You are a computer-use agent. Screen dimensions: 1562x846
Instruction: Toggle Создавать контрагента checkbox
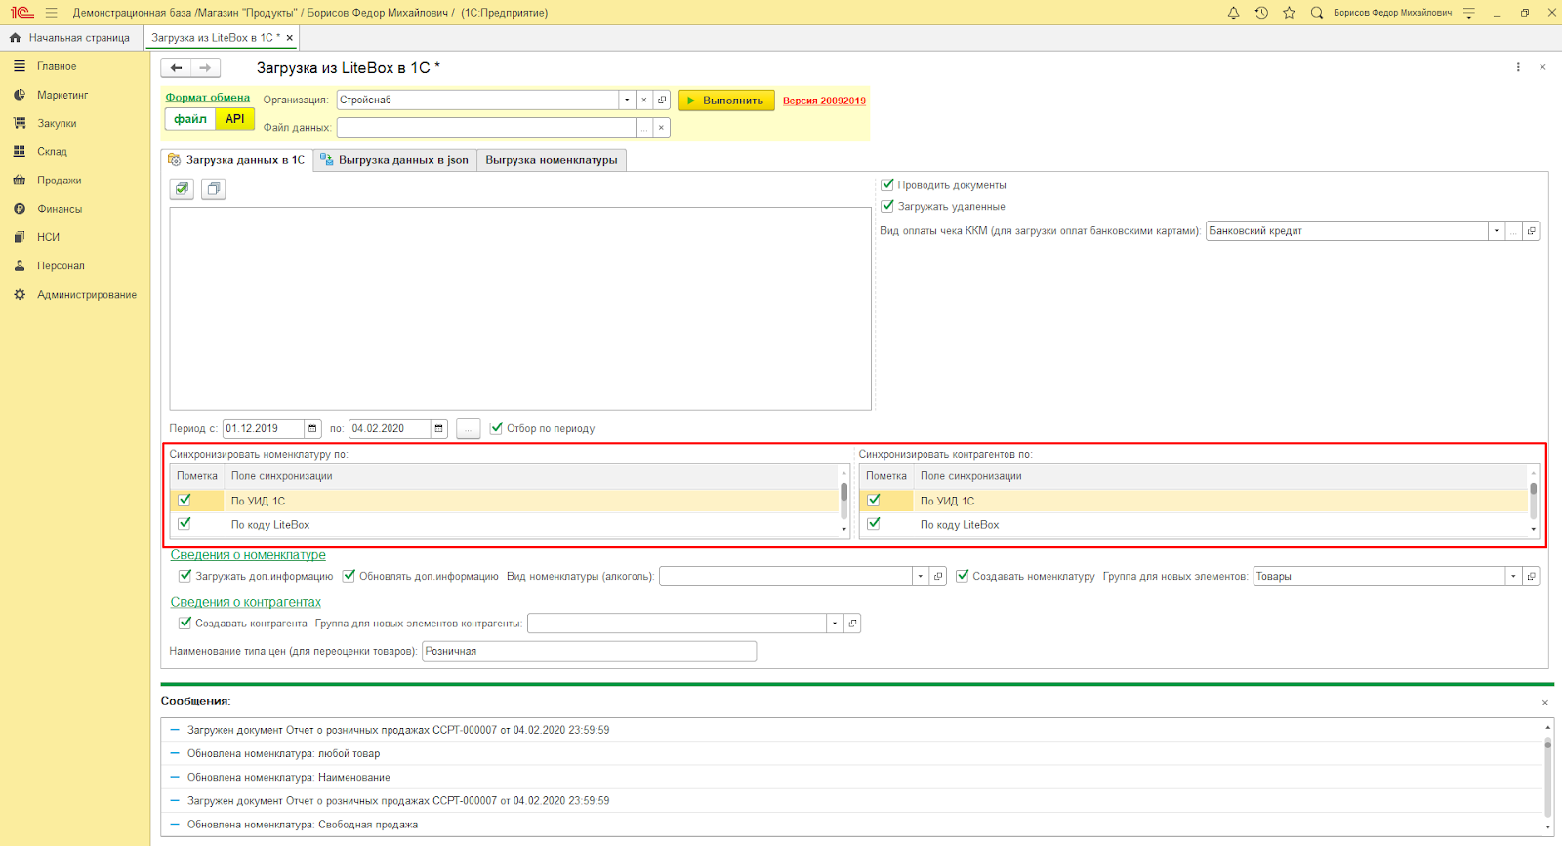pos(185,623)
